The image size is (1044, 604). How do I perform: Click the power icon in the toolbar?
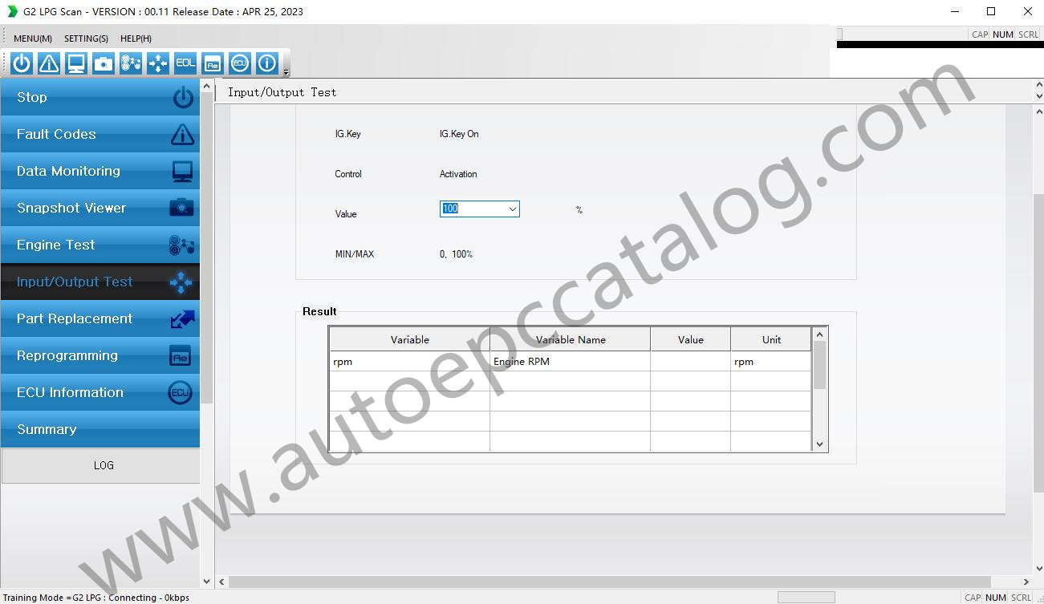[22, 63]
